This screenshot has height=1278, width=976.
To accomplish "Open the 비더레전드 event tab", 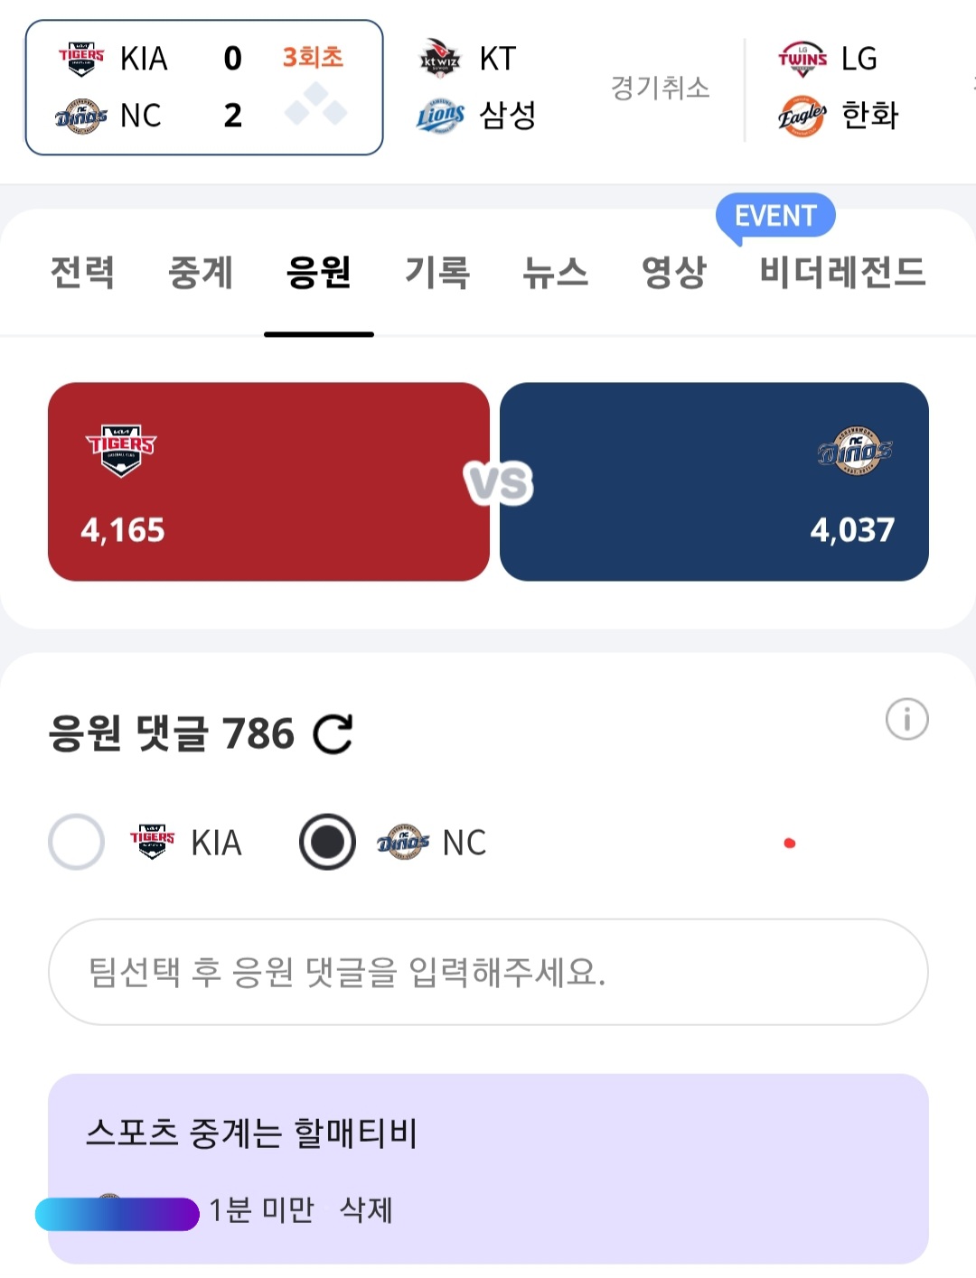I will click(x=842, y=273).
